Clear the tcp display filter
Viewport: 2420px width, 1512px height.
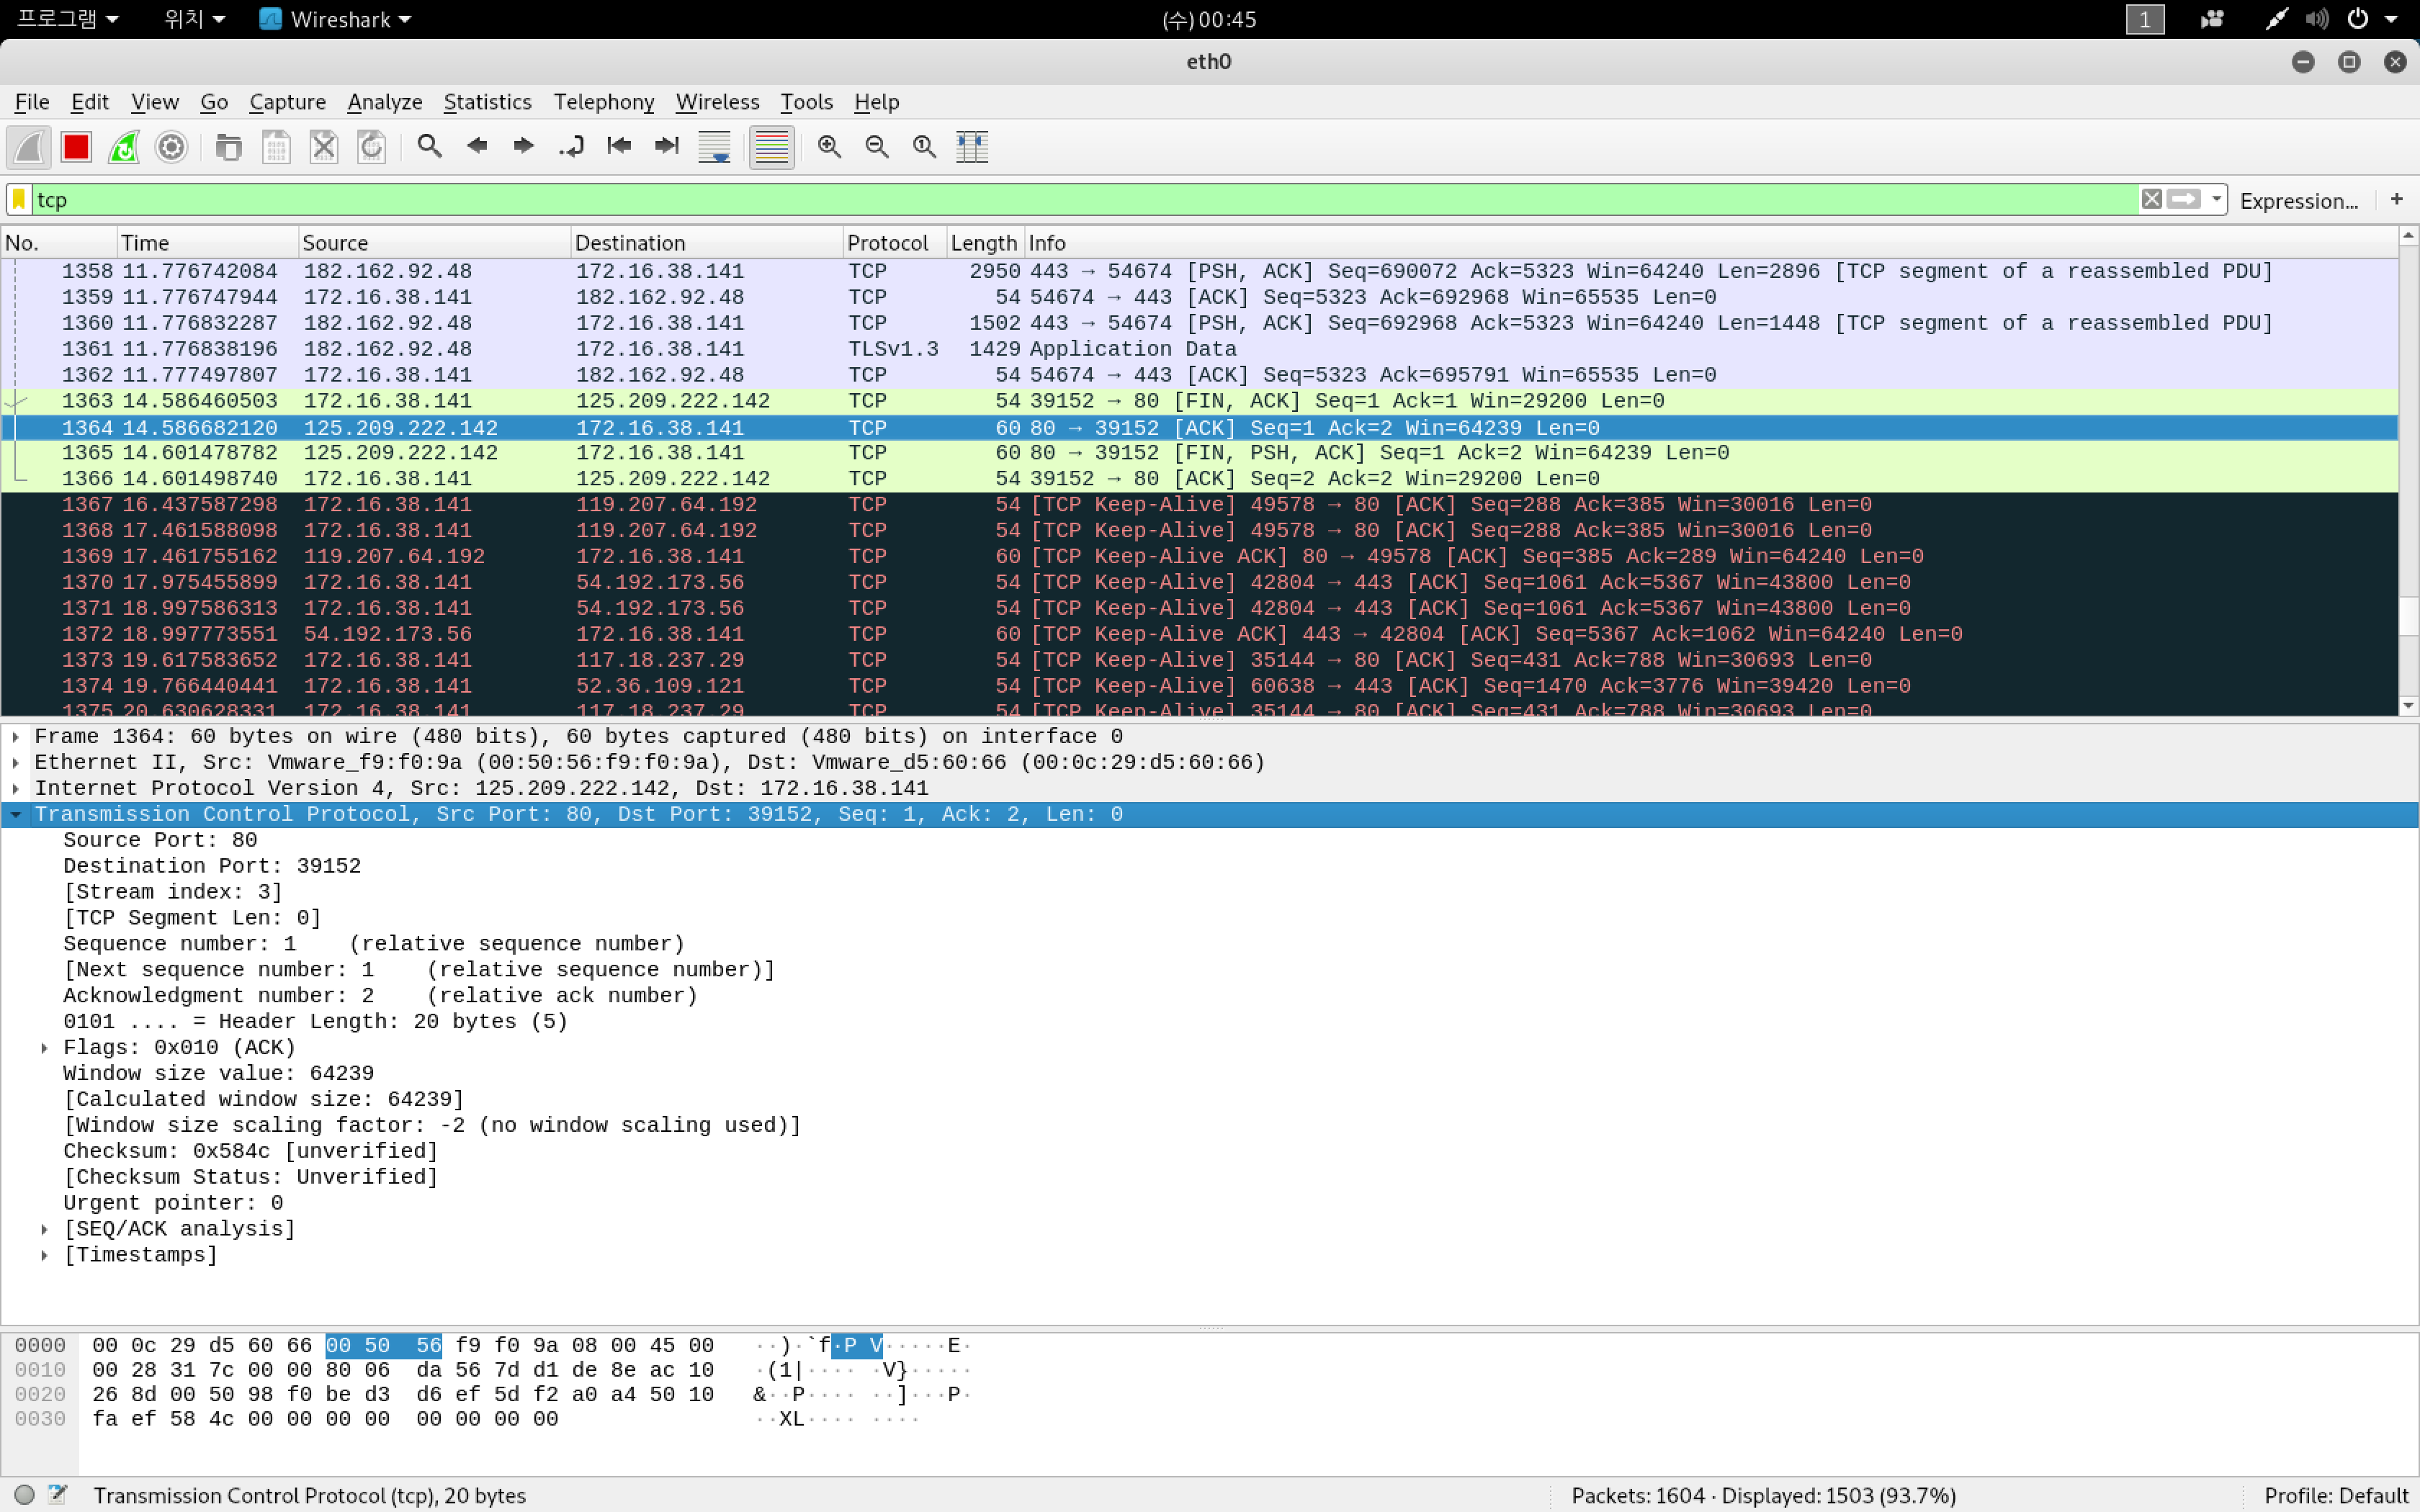pos(2151,199)
